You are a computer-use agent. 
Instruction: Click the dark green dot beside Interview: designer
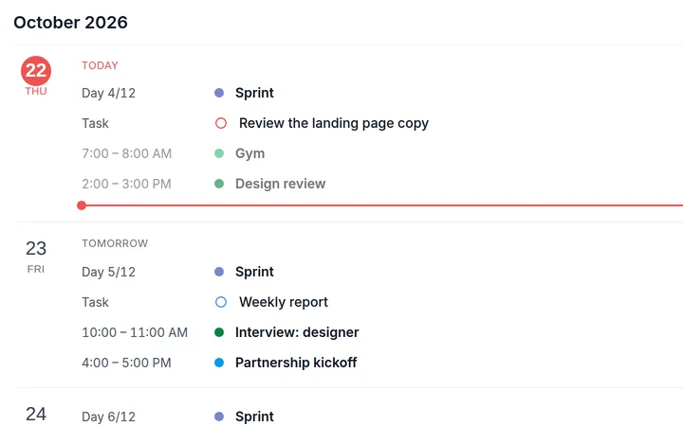tap(219, 332)
